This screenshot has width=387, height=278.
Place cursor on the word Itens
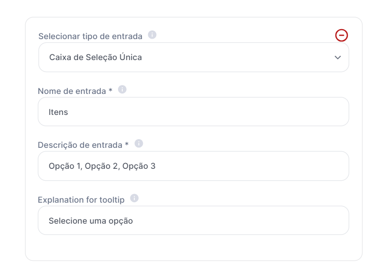pyautogui.click(x=58, y=112)
